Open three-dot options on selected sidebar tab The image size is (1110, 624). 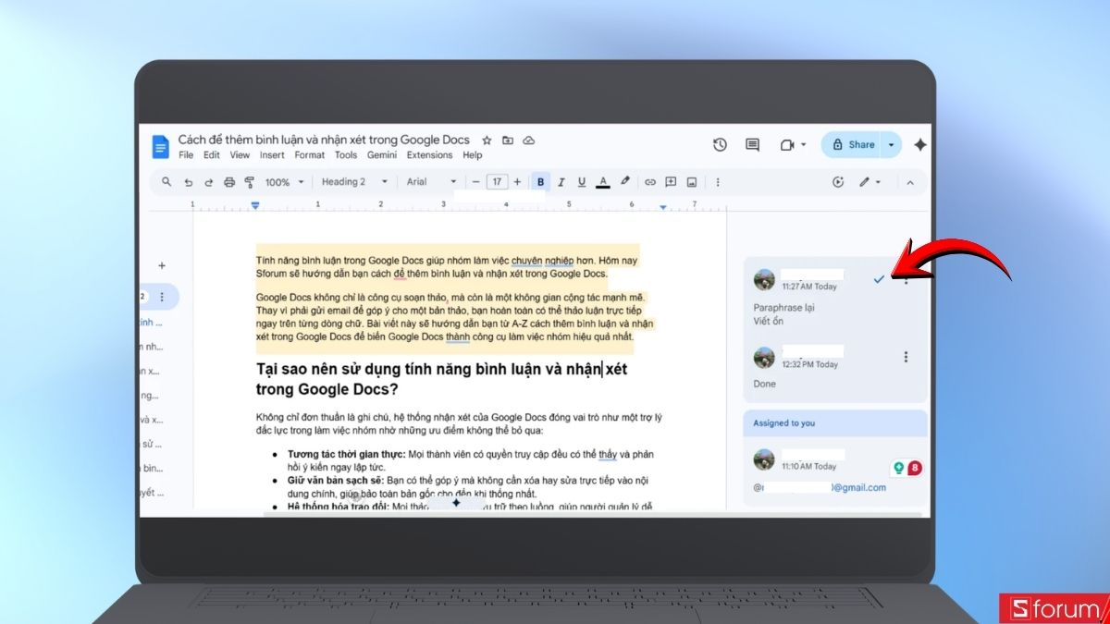pyautogui.click(x=162, y=297)
